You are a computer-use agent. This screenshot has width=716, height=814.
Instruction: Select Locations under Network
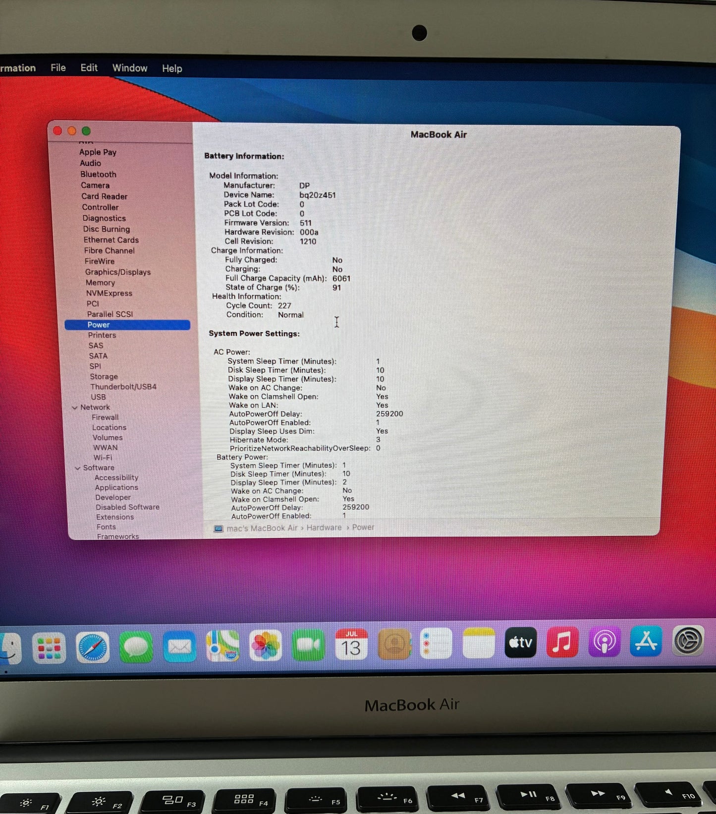click(x=109, y=427)
